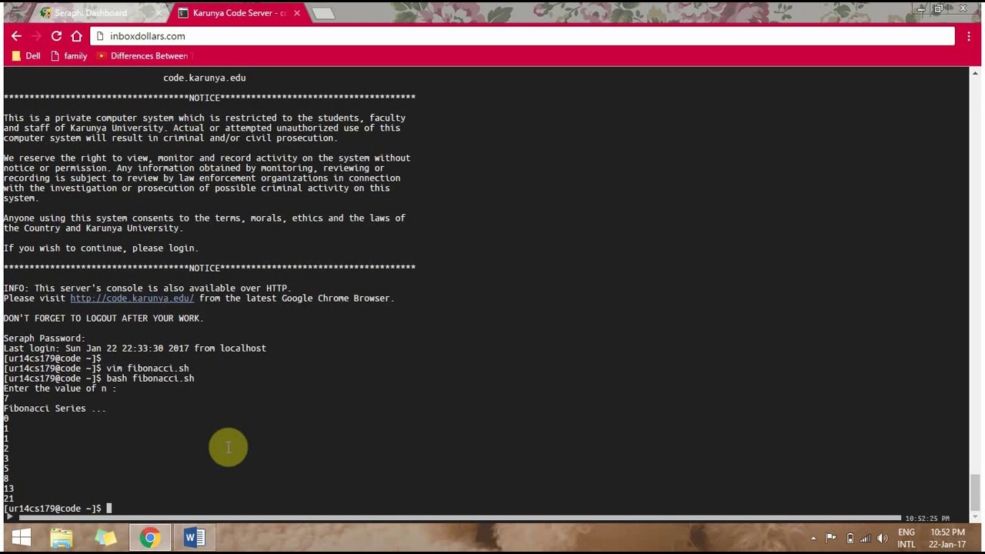
Task: Follow the http://code.karunya.edu/ link
Action: pos(132,299)
